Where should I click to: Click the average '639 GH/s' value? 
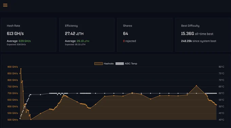coord(24,41)
